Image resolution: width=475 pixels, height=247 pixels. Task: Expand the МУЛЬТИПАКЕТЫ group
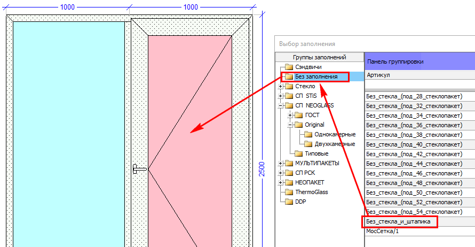[x=281, y=164]
